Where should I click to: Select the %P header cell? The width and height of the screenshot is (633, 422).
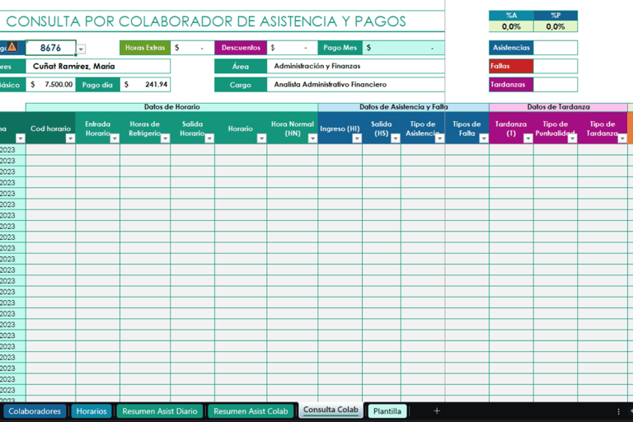[x=556, y=16]
